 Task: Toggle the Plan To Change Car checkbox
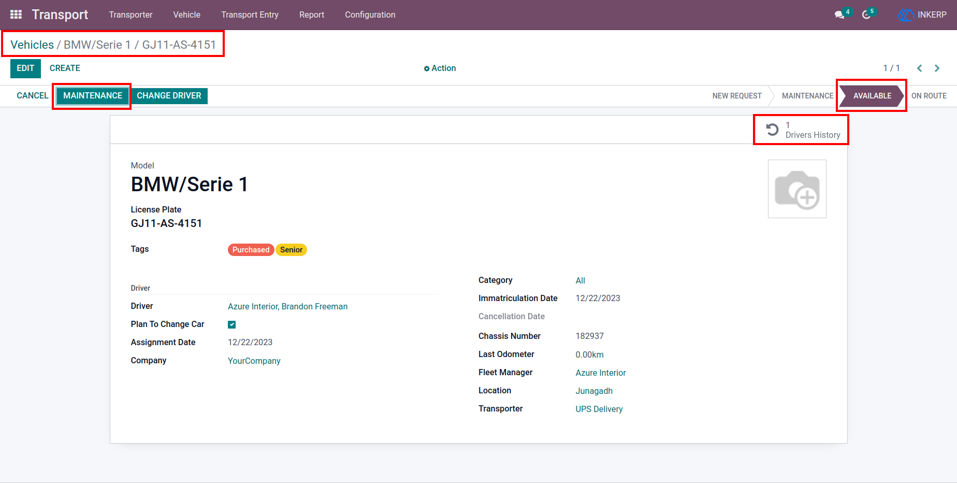(232, 324)
